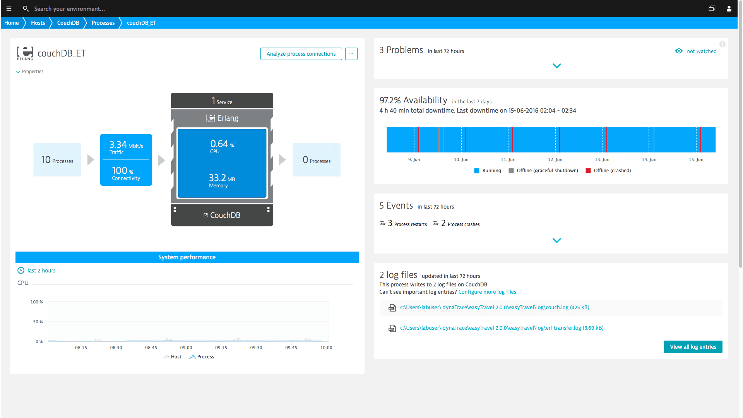Click the 3 Process restarts count
This screenshot has width=743, height=418.
pos(390,223)
